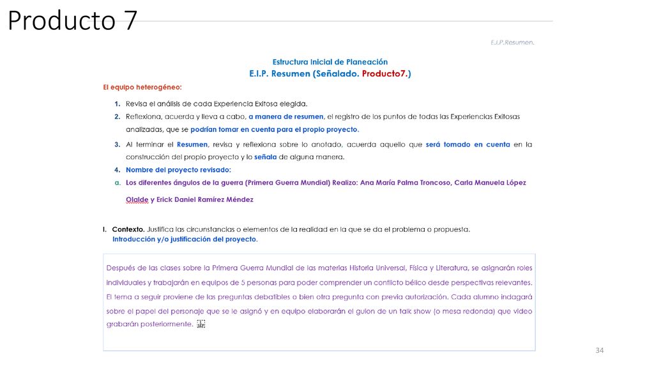Select the 'Estructura Inicial de Planeación' heading
This screenshot has width=654, height=367.
click(x=330, y=62)
